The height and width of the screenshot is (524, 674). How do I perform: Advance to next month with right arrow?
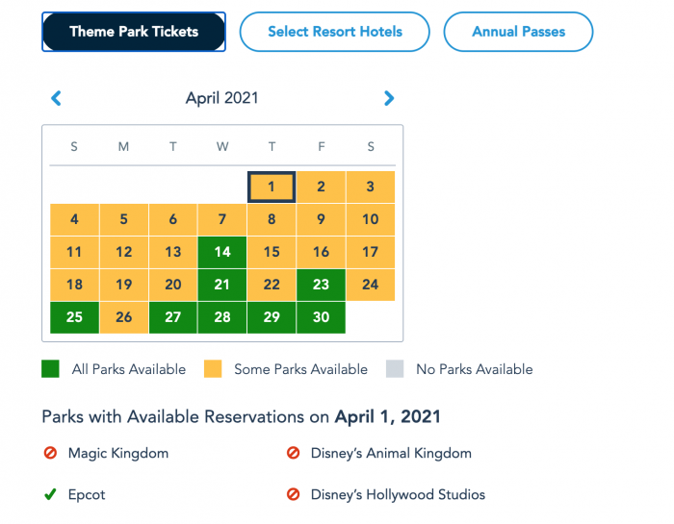(x=389, y=98)
